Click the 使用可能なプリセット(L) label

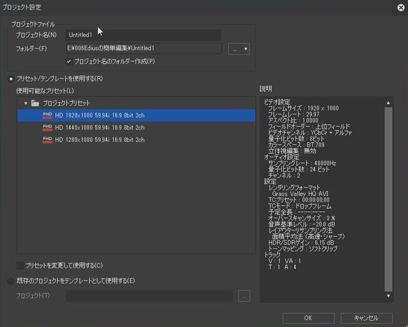45,91
